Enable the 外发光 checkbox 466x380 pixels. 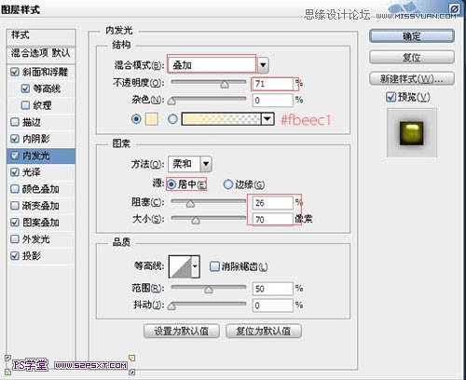[x=14, y=239]
